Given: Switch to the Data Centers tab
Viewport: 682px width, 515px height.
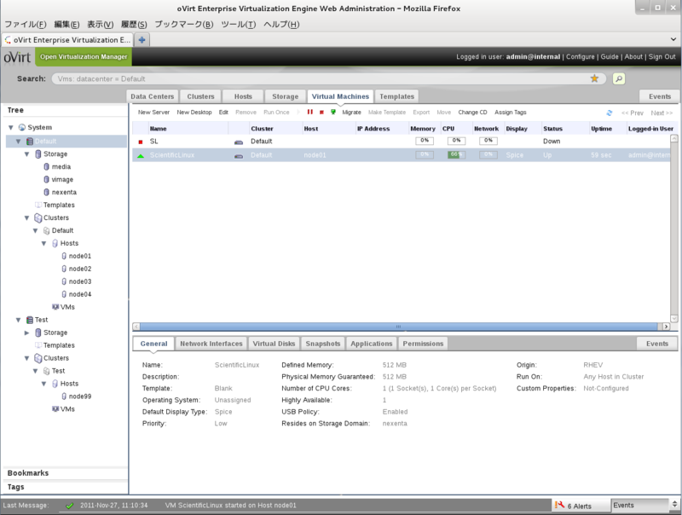Looking at the screenshot, I should pos(153,96).
